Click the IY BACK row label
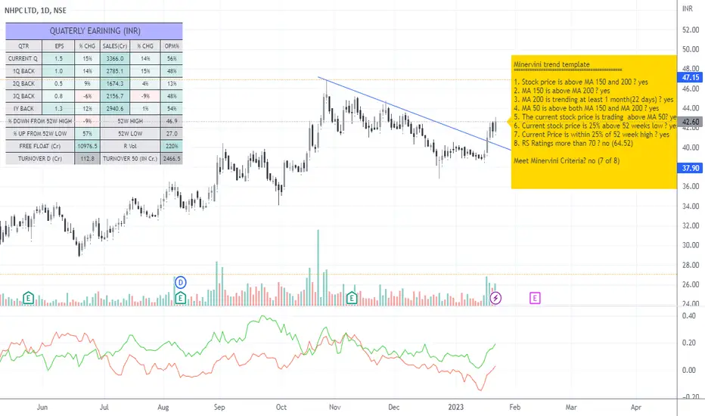705x416 pixels. [x=23, y=108]
